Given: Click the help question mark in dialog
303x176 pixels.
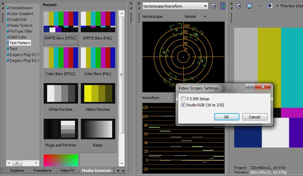Looking at the screenshot, I should (x=250, y=86).
